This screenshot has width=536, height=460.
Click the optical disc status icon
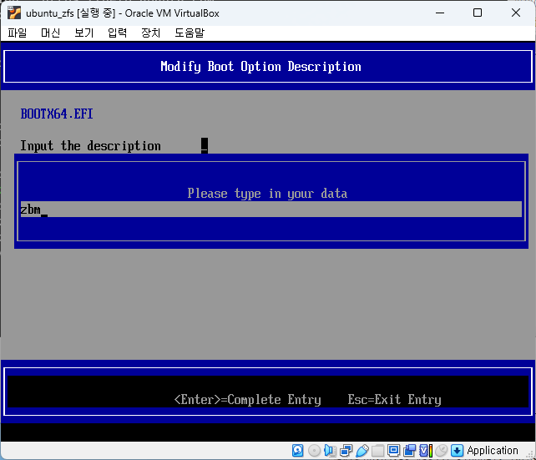click(314, 450)
